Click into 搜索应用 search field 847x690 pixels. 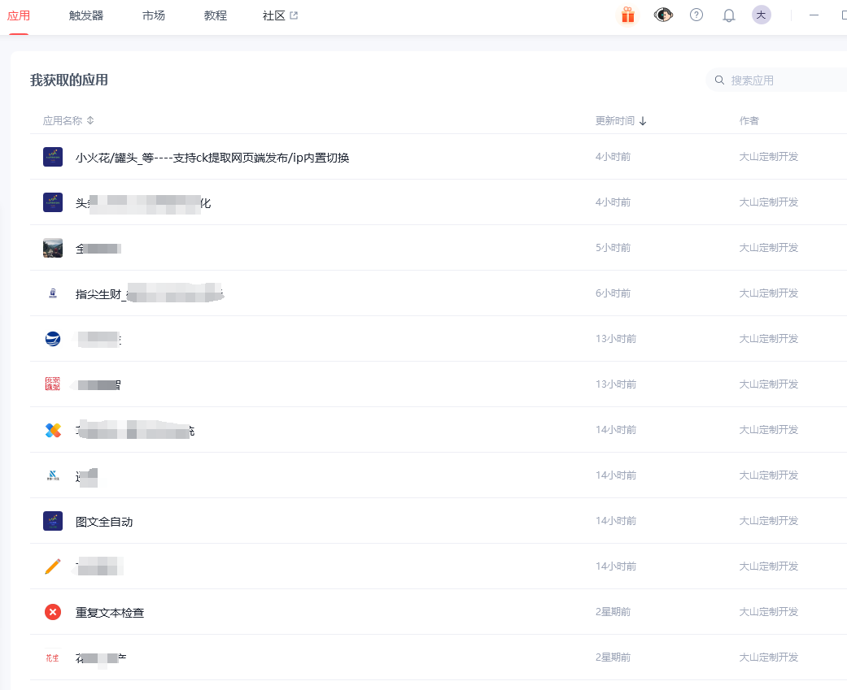click(778, 80)
